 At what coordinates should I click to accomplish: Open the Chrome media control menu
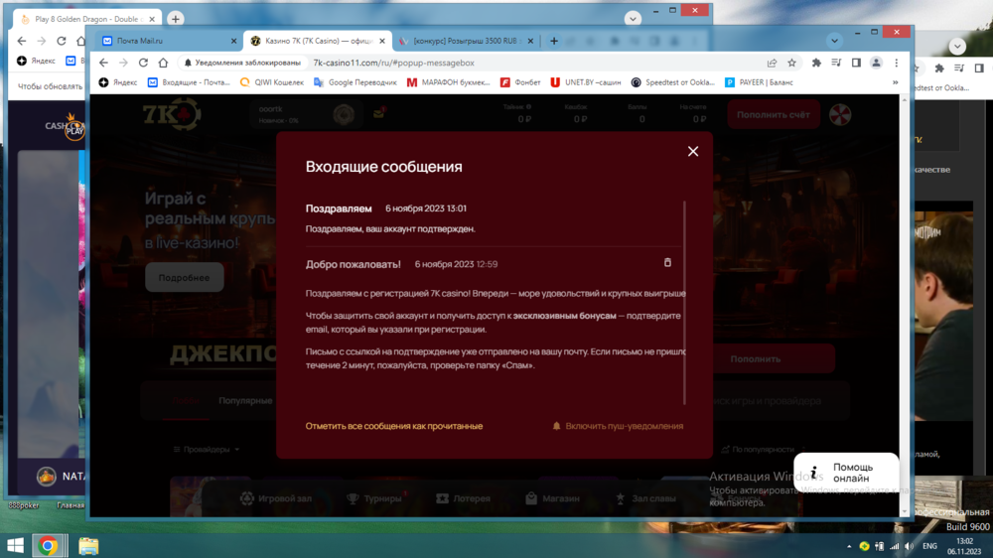pyautogui.click(x=836, y=63)
